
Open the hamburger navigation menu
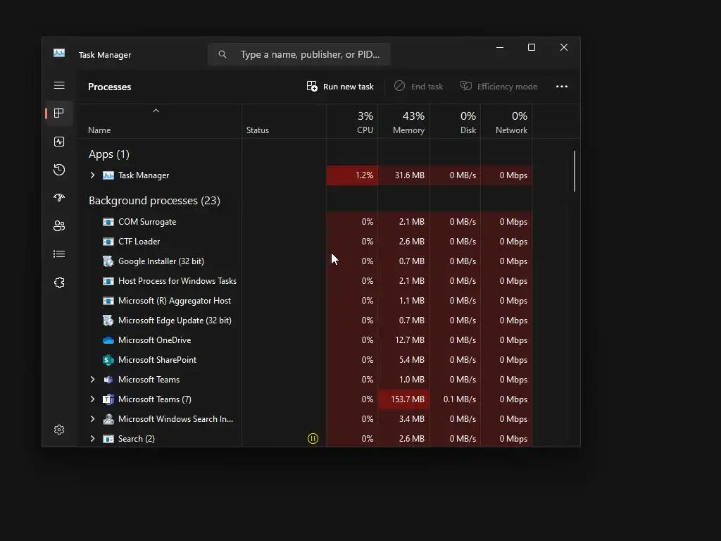tap(59, 85)
